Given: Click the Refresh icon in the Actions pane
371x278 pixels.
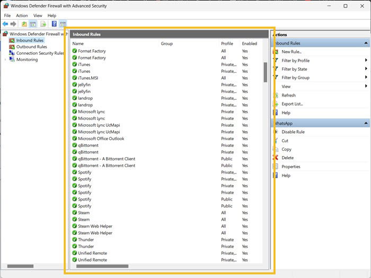Looking at the screenshot, I should tap(276, 95).
